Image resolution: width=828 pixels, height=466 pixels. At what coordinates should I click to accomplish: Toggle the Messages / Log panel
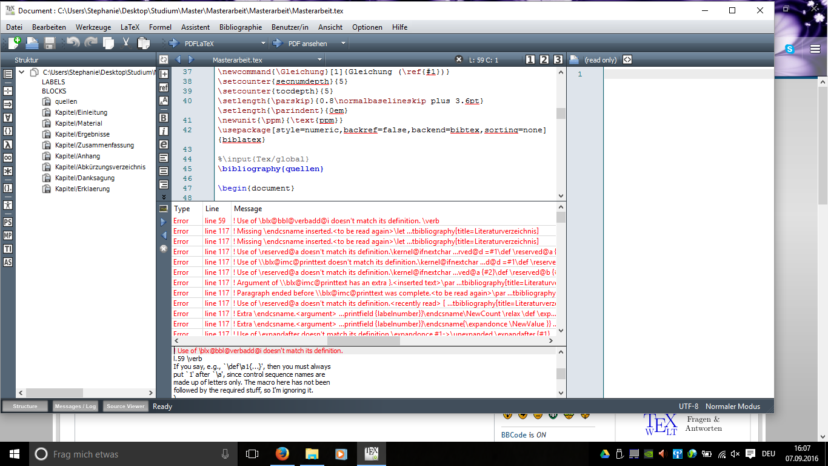[75, 407]
